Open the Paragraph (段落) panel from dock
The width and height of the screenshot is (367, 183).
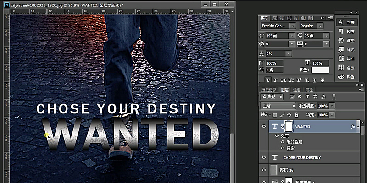point(347,32)
